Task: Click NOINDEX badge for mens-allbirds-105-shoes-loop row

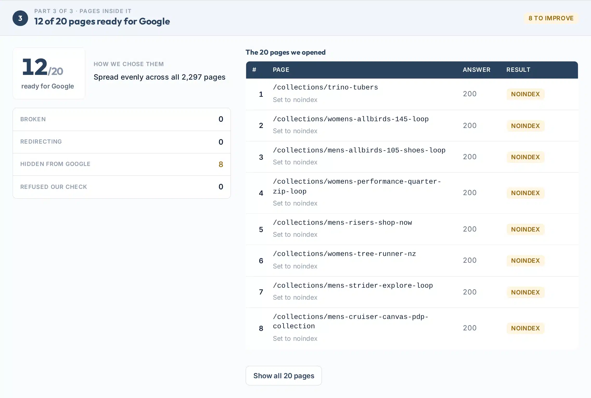Action: coord(525,157)
